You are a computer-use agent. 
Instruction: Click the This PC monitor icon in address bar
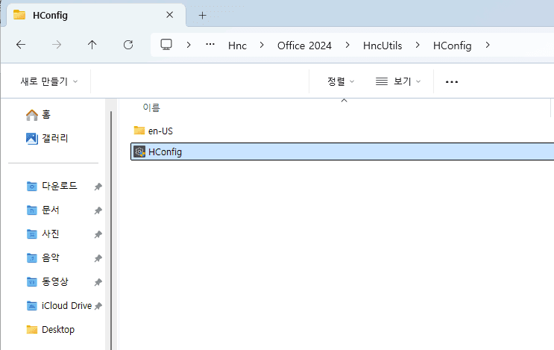166,45
